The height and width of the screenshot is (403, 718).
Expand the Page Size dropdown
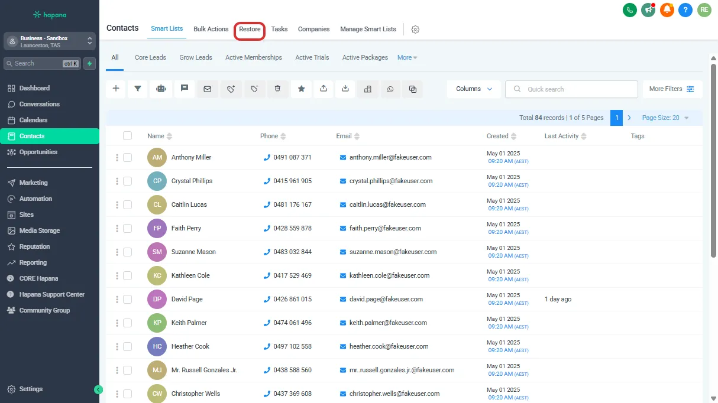665,118
